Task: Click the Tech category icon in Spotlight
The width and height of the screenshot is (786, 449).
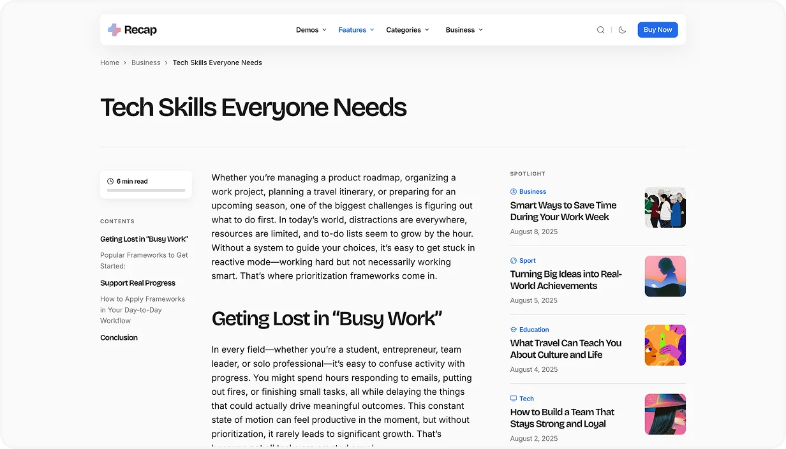Action: click(514, 399)
